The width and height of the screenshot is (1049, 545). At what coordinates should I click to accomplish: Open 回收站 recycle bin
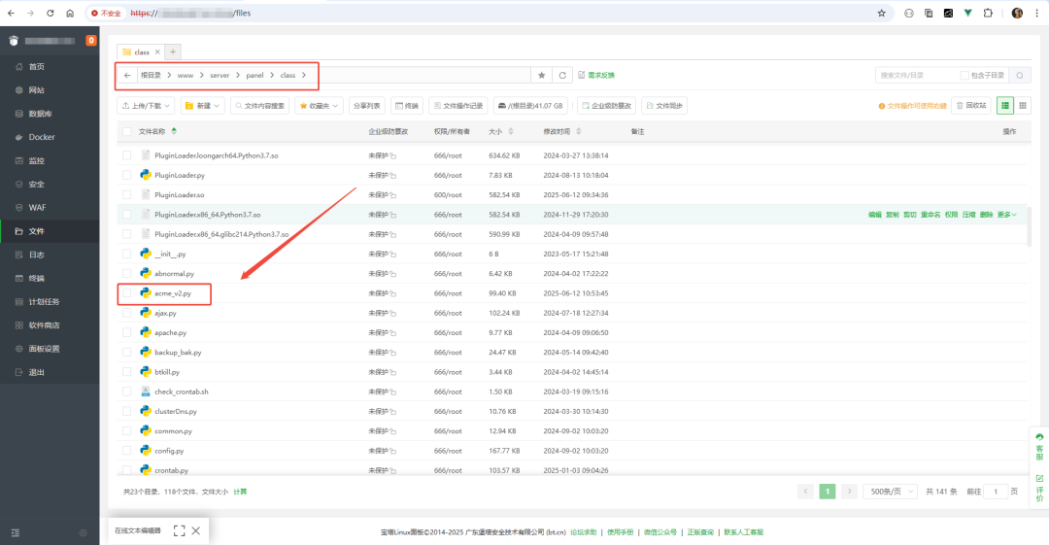tap(970, 106)
